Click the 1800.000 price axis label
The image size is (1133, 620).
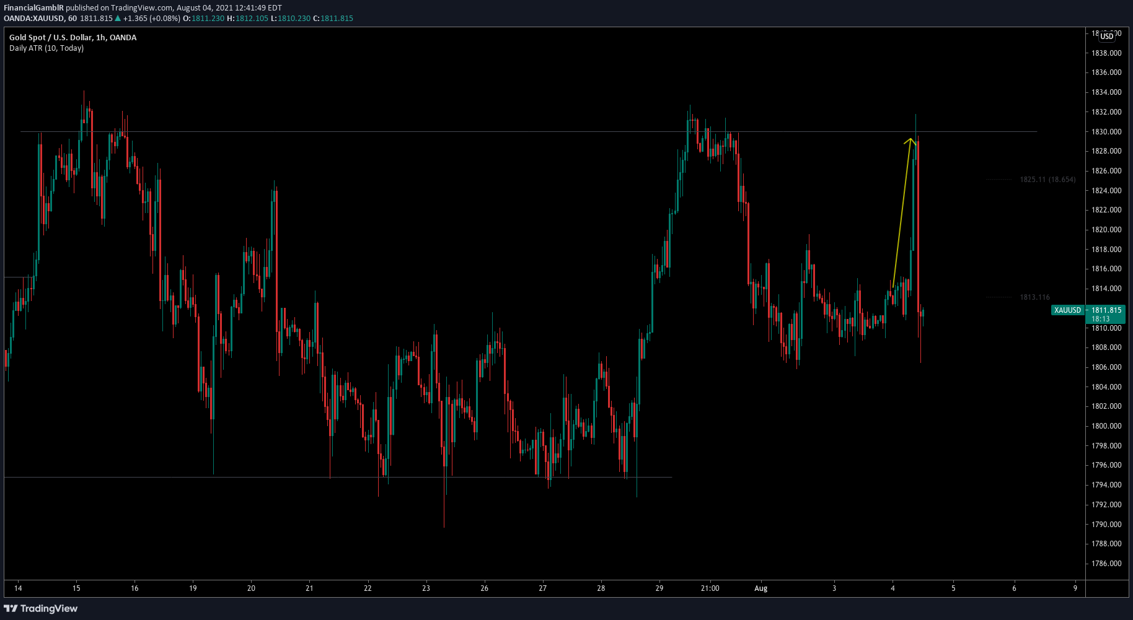pos(1106,426)
